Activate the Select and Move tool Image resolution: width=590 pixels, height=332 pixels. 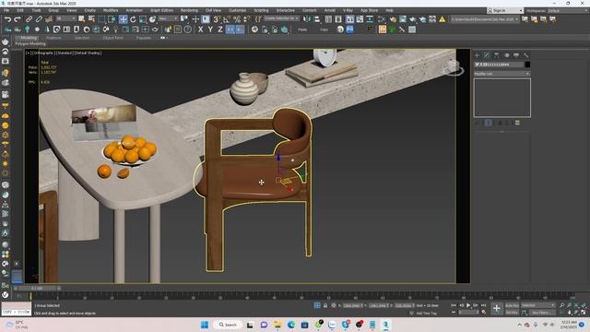123,19
